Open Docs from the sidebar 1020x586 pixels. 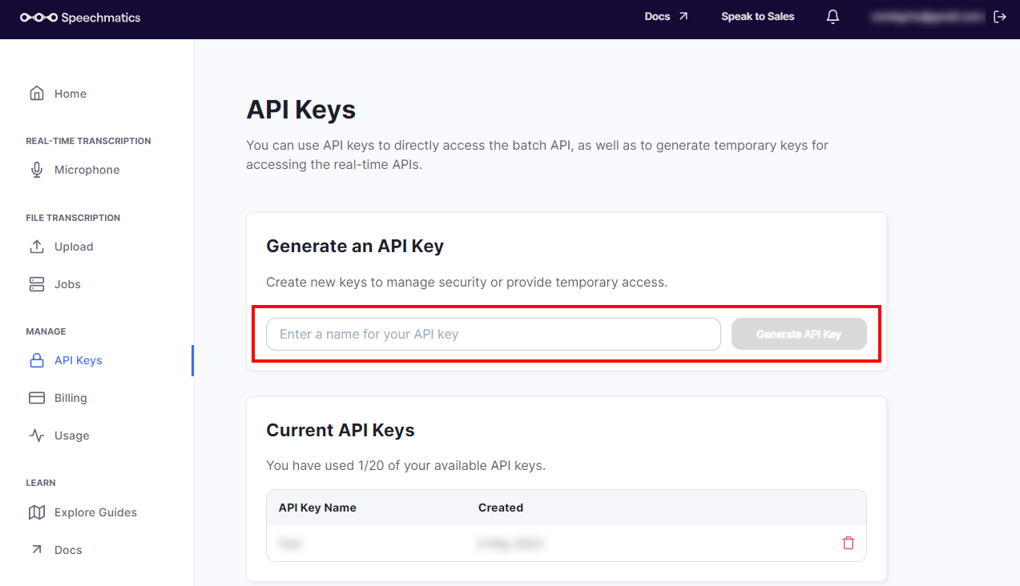coord(68,550)
